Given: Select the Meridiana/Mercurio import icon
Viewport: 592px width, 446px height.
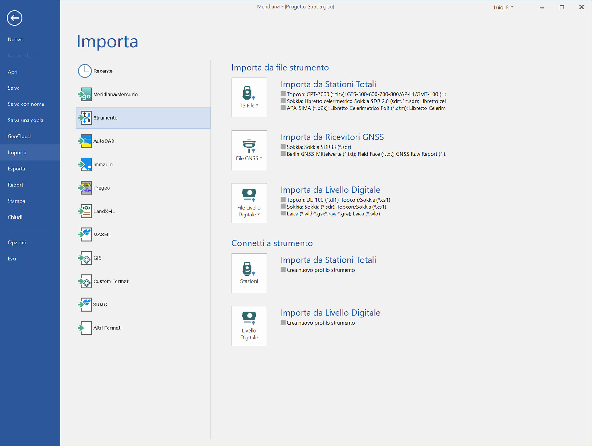Looking at the screenshot, I should pos(85,94).
